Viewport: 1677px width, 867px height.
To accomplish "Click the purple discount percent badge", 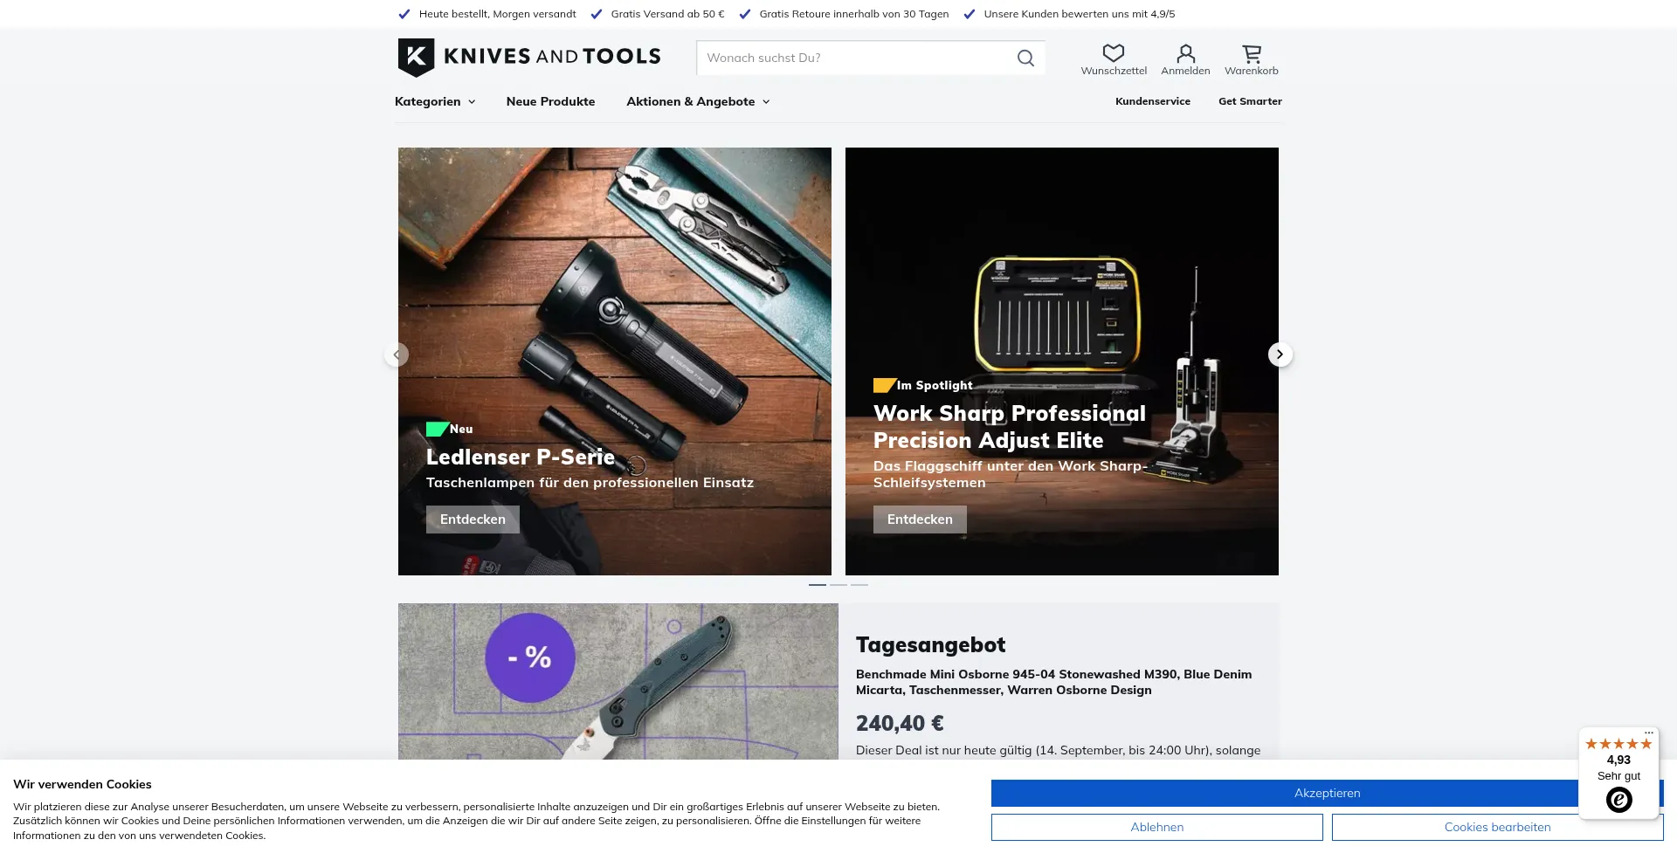I will [530, 657].
